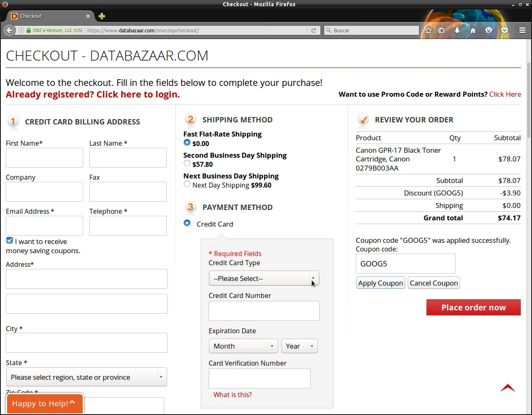Click Here link for promo code
The width and height of the screenshot is (532, 415).
(505, 94)
